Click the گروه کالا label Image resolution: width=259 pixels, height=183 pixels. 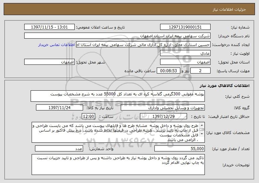pyautogui.click(x=242, y=108)
